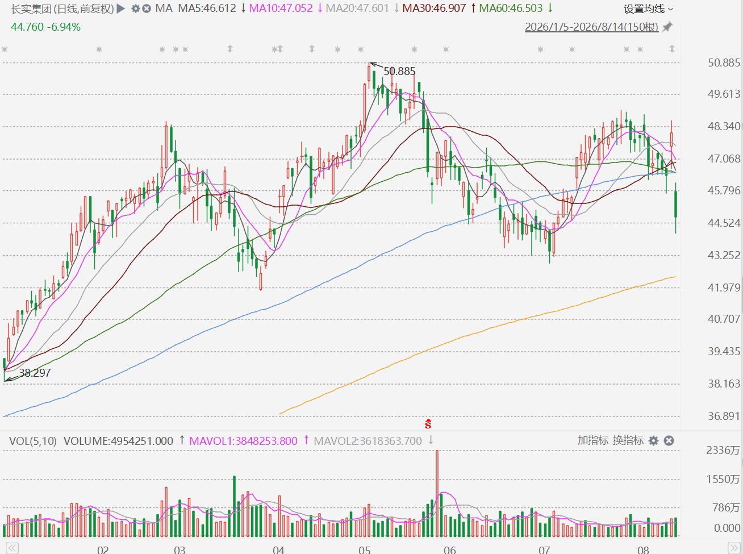The height and width of the screenshot is (554, 743).
Task: Click the 41.979 price axis label
Action: pyautogui.click(x=724, y=288)
